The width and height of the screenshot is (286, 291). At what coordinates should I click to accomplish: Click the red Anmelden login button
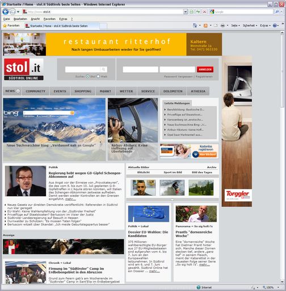(x=205, y=69)
